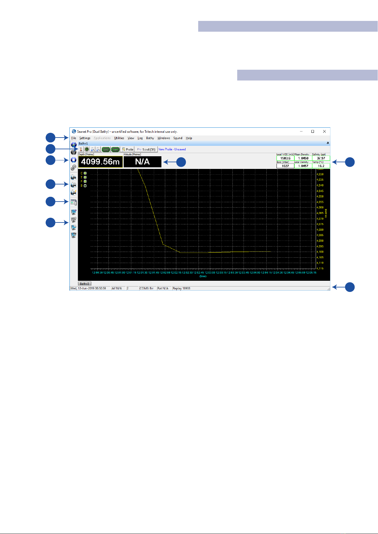This screenshot has height=534, width=378.
Task: Toggle the green EXP button
Action: (x=115, y=149)
